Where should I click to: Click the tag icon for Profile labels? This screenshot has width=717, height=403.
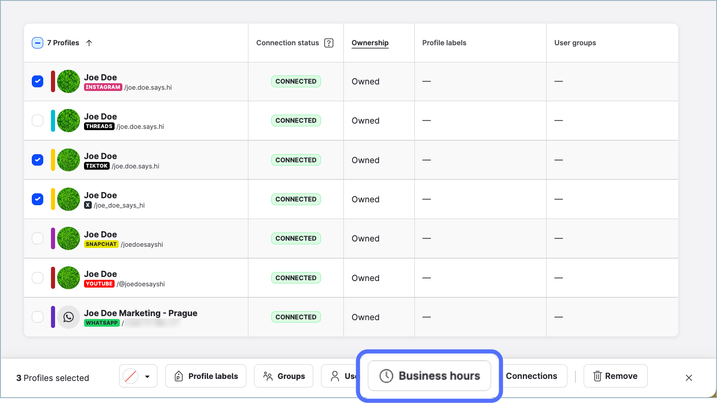[179, 376]
